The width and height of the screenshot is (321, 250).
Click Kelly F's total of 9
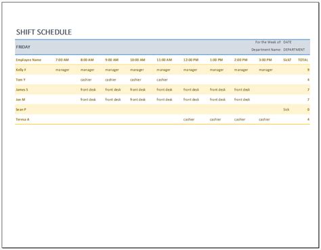308,70
